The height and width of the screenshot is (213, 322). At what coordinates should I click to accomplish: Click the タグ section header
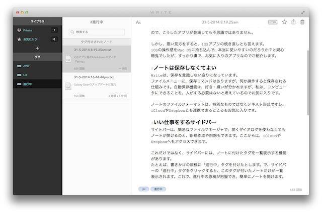click(x=37, y=57)
